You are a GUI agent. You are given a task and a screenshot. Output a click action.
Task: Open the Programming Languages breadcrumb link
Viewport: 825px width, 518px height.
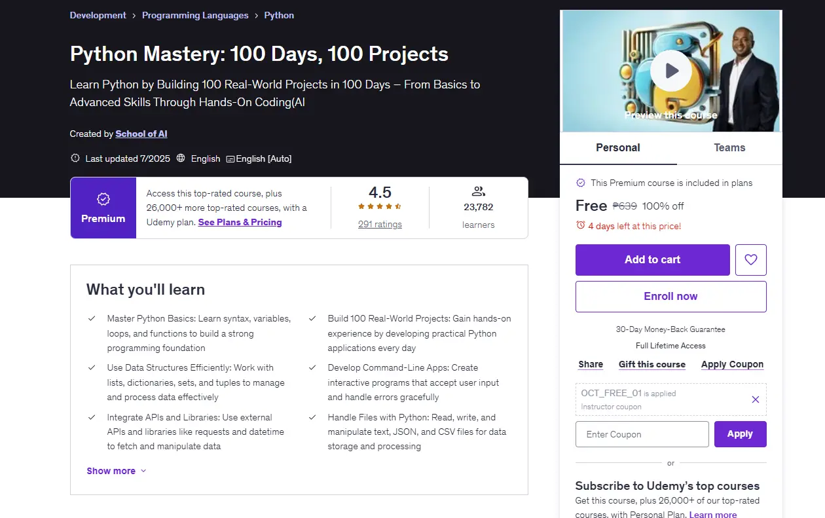click(x=195, y=16)
